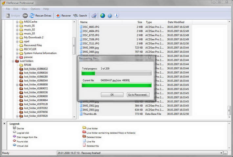Open the Options menu
Screen dimensions: 233x157
(x=35, y=9)
